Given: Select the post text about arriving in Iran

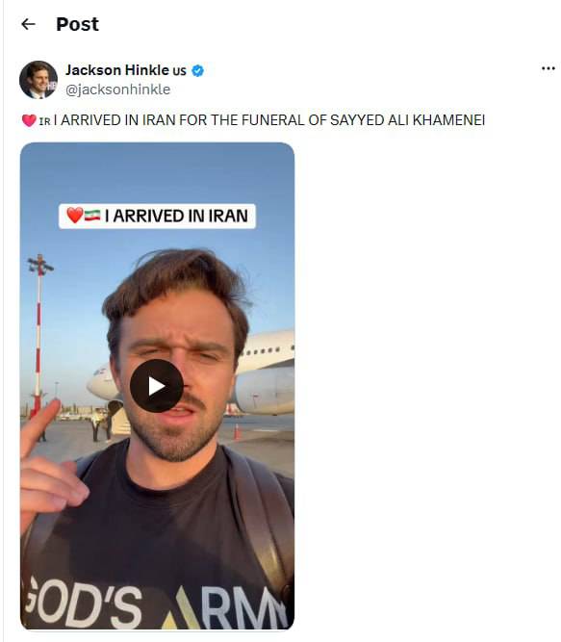Looking at the screenshot, I should point(269,120).
